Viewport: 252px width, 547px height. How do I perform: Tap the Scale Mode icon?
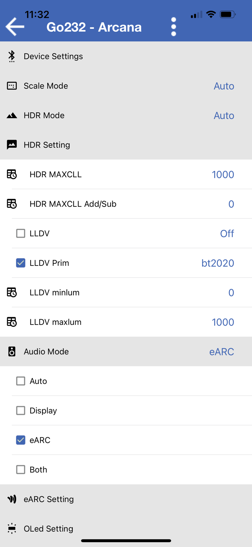pos(12,86)
